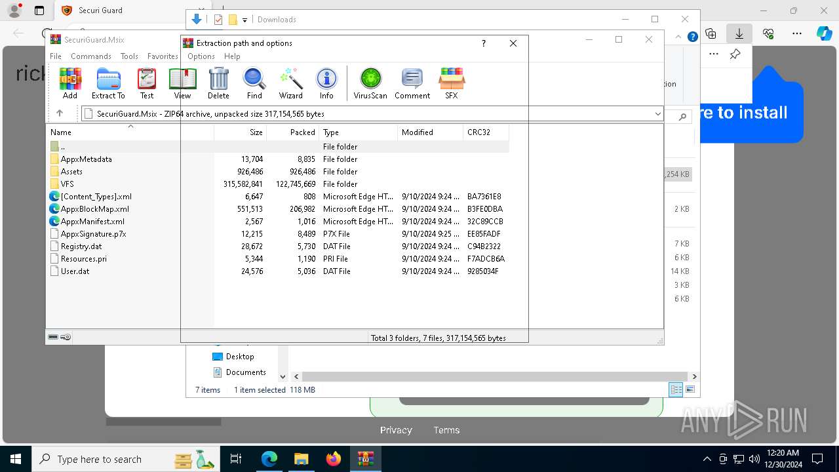Open the Options menu
Viewport: 839px width, 472px height.
coord(201,56)
